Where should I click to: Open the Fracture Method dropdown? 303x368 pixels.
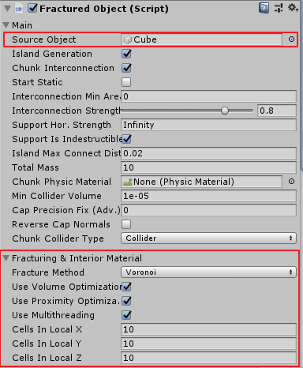click(208, 272)
